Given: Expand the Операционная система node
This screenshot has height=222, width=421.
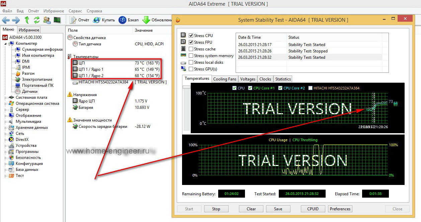Looking at the screenshot, I should [6, 103].
